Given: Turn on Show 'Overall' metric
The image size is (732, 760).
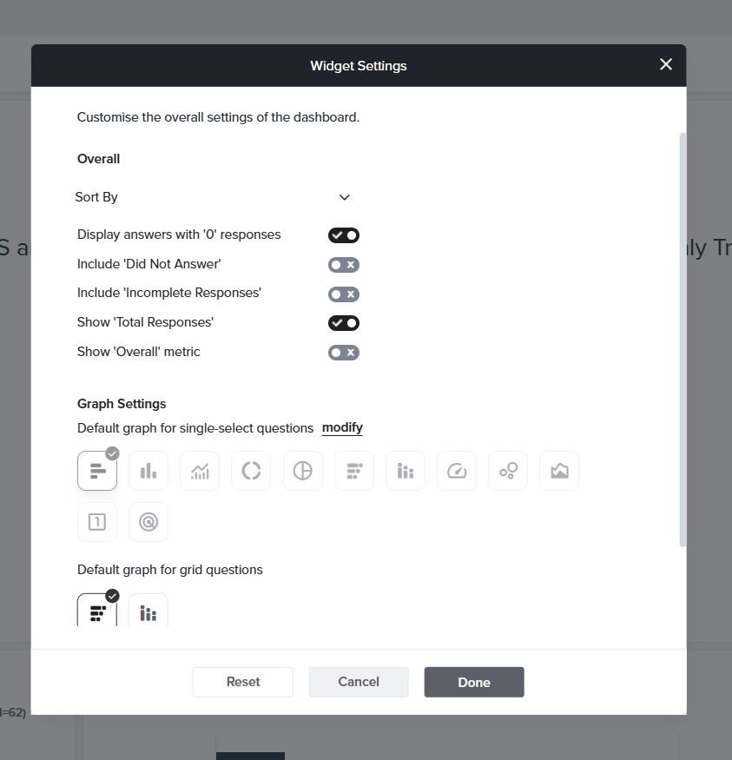Looking at the screenshot, I should (x=344, y=353).
